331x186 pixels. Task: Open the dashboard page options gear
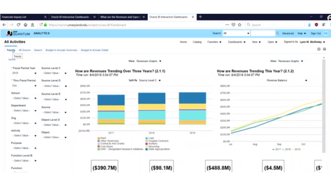pos(319,49)
